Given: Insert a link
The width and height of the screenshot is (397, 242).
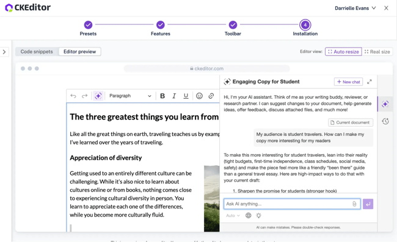Looking at the screenshot, I should click(x=211, y=96).
